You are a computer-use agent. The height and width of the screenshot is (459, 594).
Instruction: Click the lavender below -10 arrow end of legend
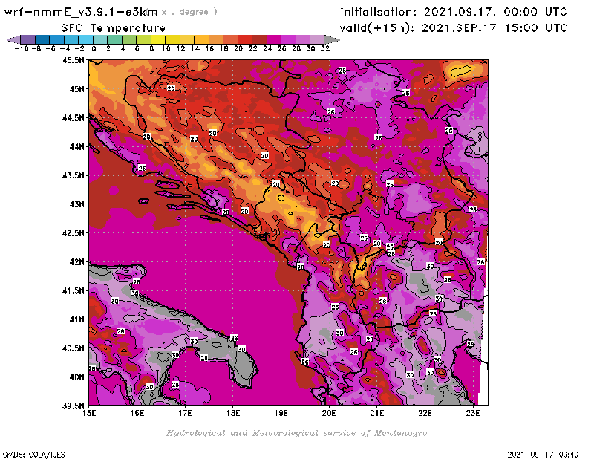(x=13, y=39)
